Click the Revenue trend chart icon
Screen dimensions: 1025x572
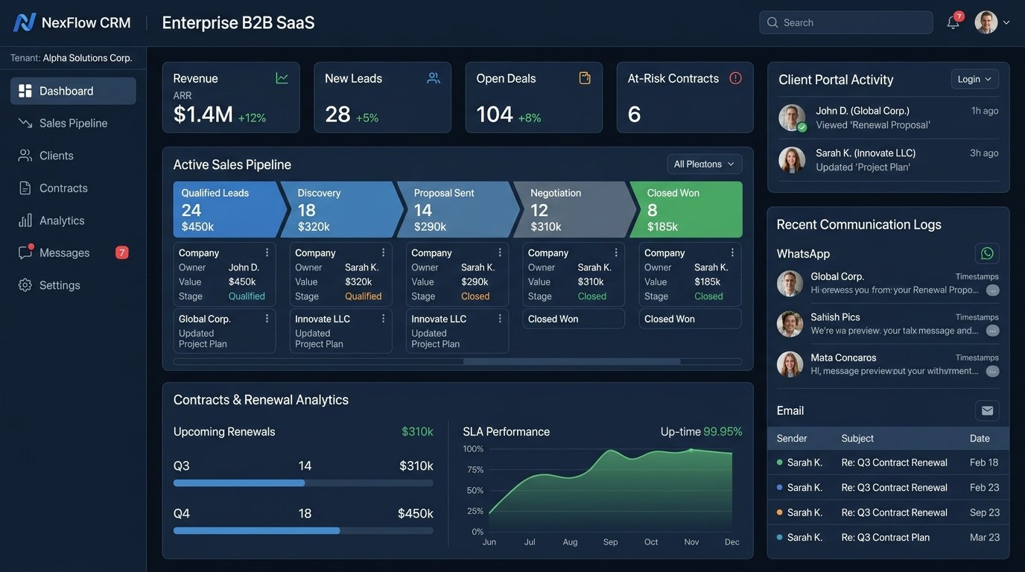(x=282, y=78)
